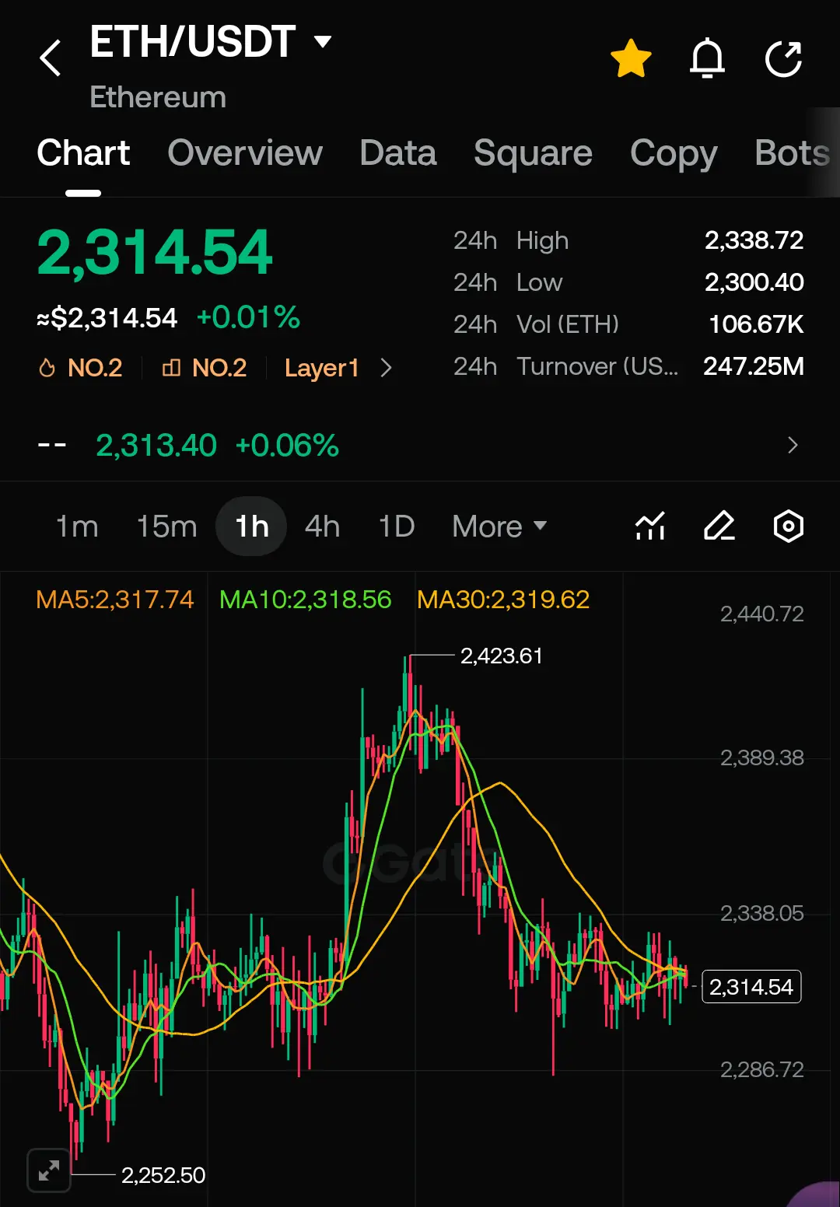Select the 4h timeframe

point(322,527)
